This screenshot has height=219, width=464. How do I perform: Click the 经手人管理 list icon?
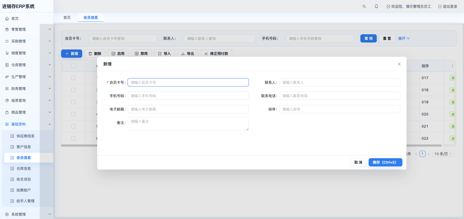[12, 201]
